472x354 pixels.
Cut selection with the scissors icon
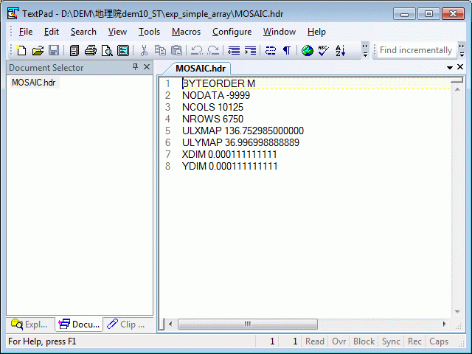click(145, 50)
